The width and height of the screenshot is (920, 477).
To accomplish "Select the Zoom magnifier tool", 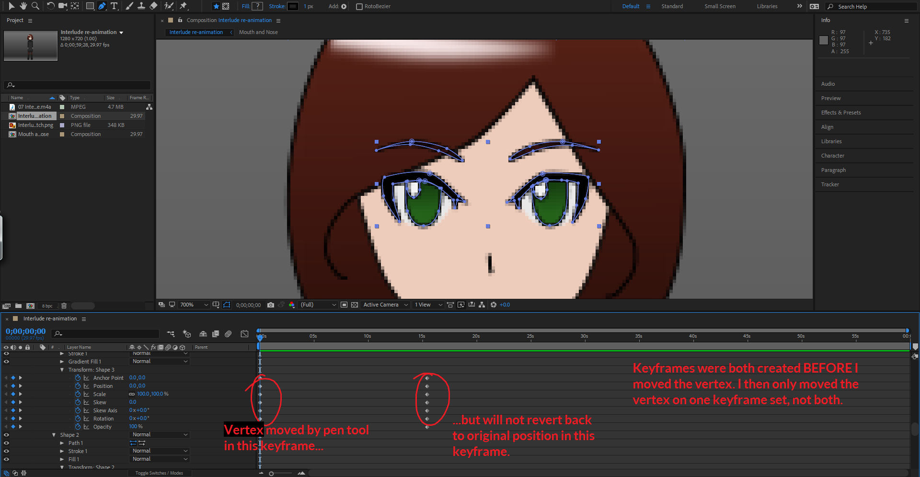I will point(35,6).
